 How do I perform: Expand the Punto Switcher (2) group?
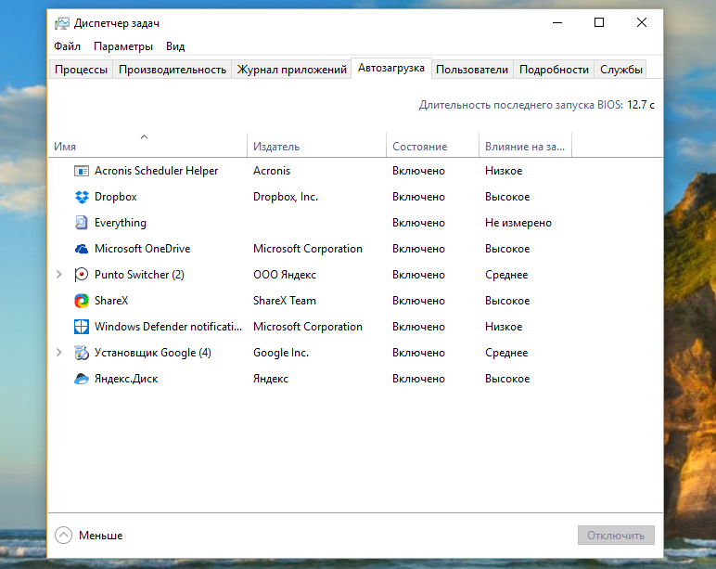59,275
